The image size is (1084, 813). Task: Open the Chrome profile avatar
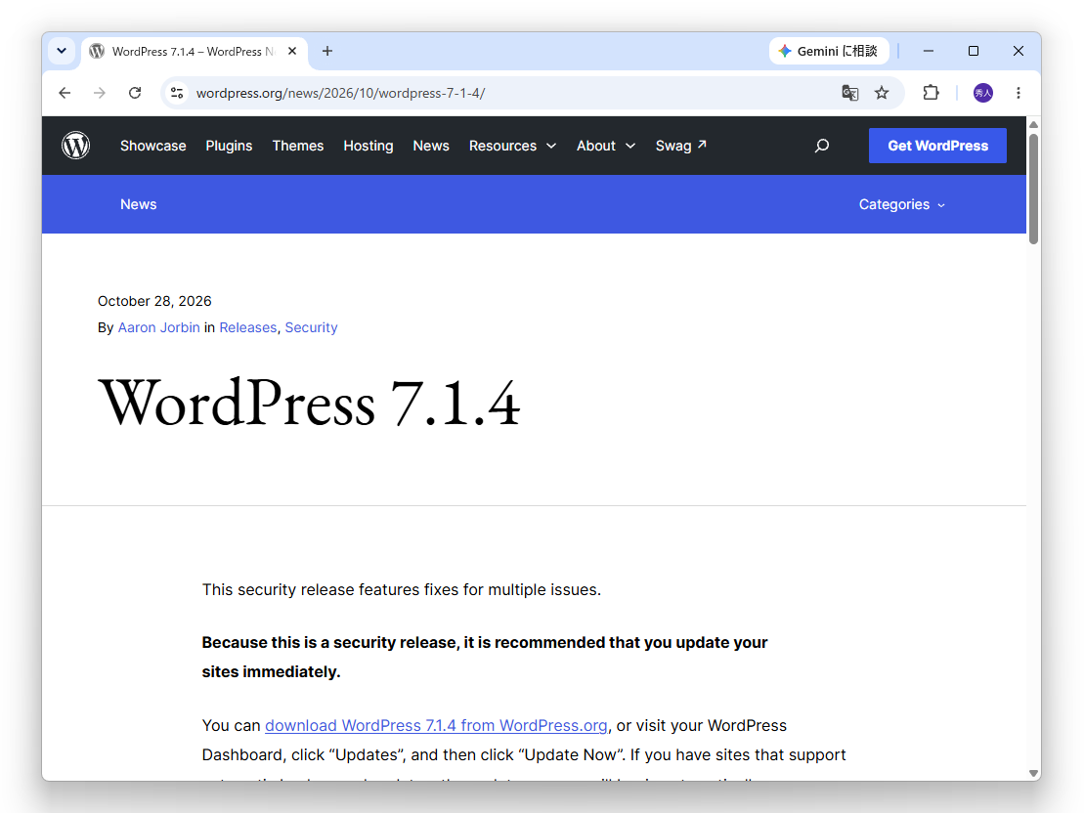coord(983,93)
